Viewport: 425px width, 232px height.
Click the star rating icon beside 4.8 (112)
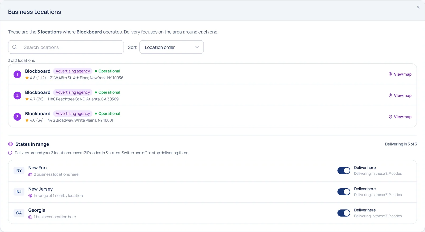pos(27,78)
